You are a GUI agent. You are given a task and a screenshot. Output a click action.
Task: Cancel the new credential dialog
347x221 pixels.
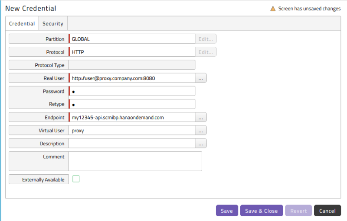coord(327,211)
